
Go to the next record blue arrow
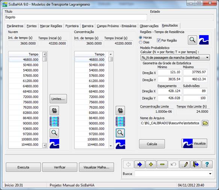point(139,165)
